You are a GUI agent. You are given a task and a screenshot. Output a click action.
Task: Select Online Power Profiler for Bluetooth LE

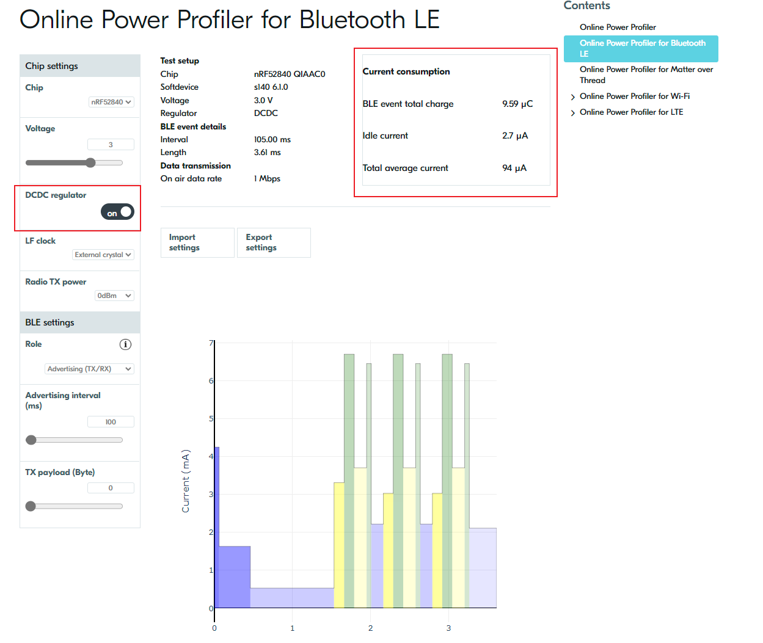click(x=641, y=49)
